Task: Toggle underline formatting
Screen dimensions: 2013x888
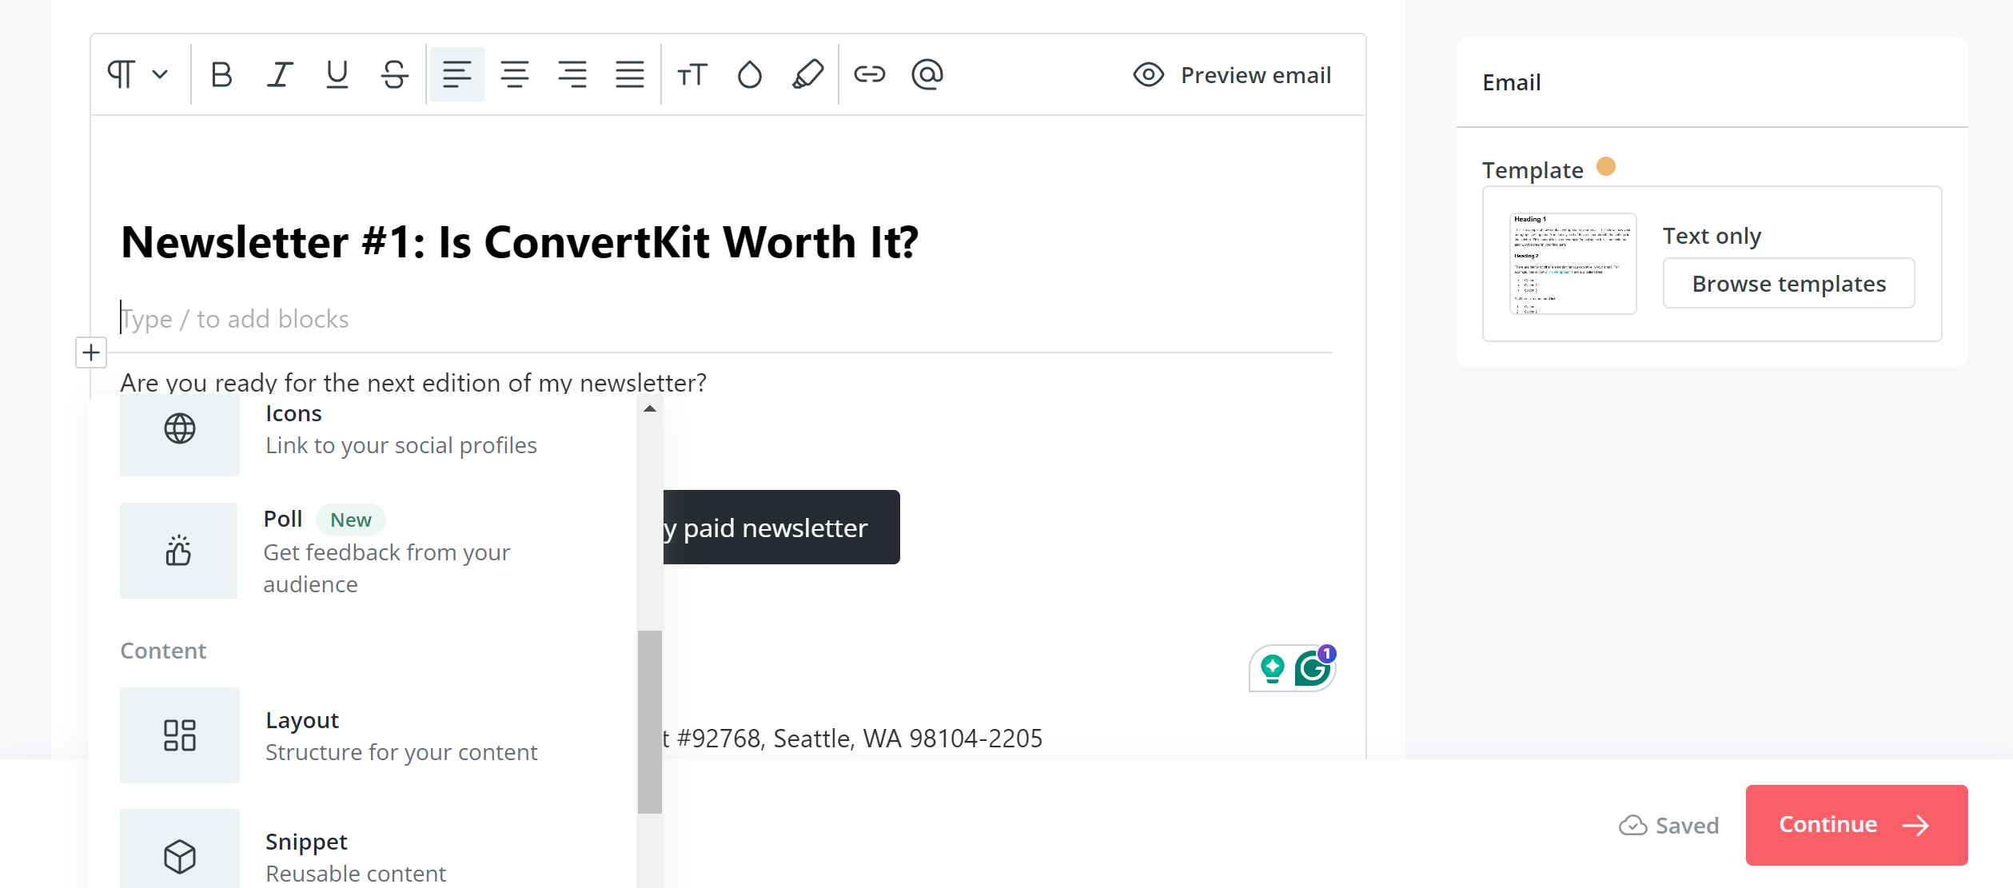Action: tap(337, 74)
